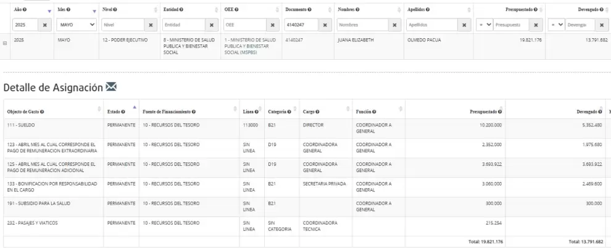
Task: Show help icon next to Función header
Action: [374, 112]
